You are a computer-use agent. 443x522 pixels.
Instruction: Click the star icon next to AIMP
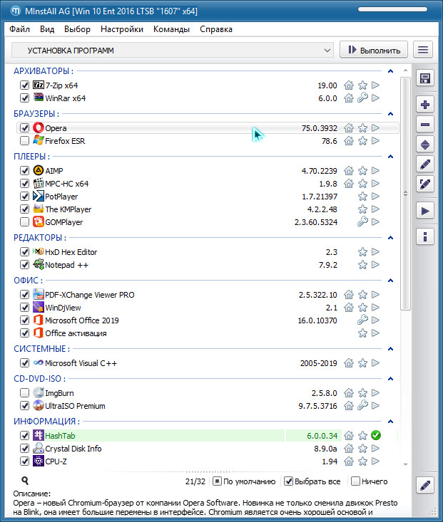[x=362, y=171]
